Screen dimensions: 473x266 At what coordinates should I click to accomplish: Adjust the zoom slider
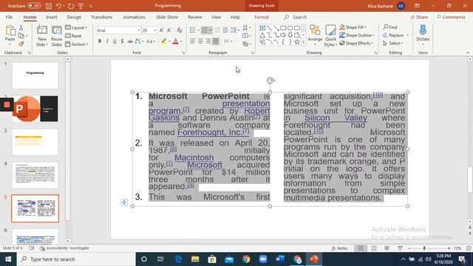point(424,248)
